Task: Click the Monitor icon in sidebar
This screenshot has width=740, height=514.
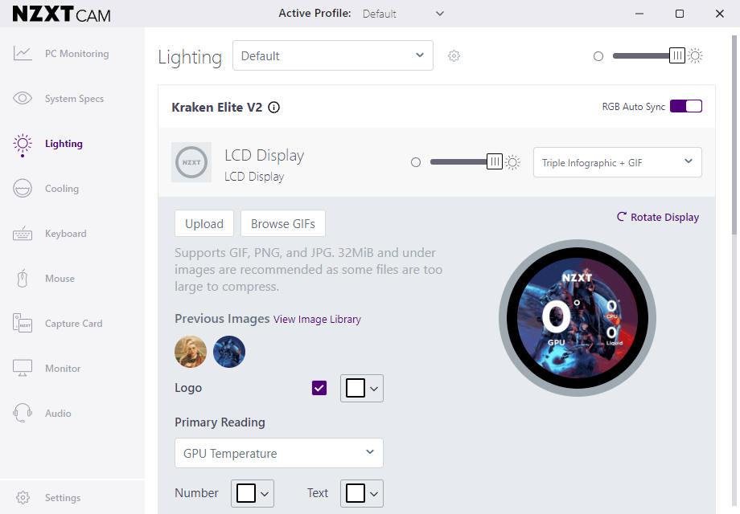Action: (x=23, y=368)
